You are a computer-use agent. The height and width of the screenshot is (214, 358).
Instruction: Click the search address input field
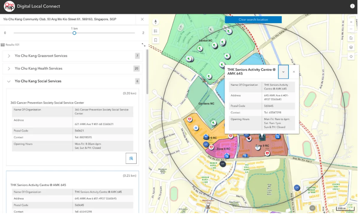click(x=68, y=19)
